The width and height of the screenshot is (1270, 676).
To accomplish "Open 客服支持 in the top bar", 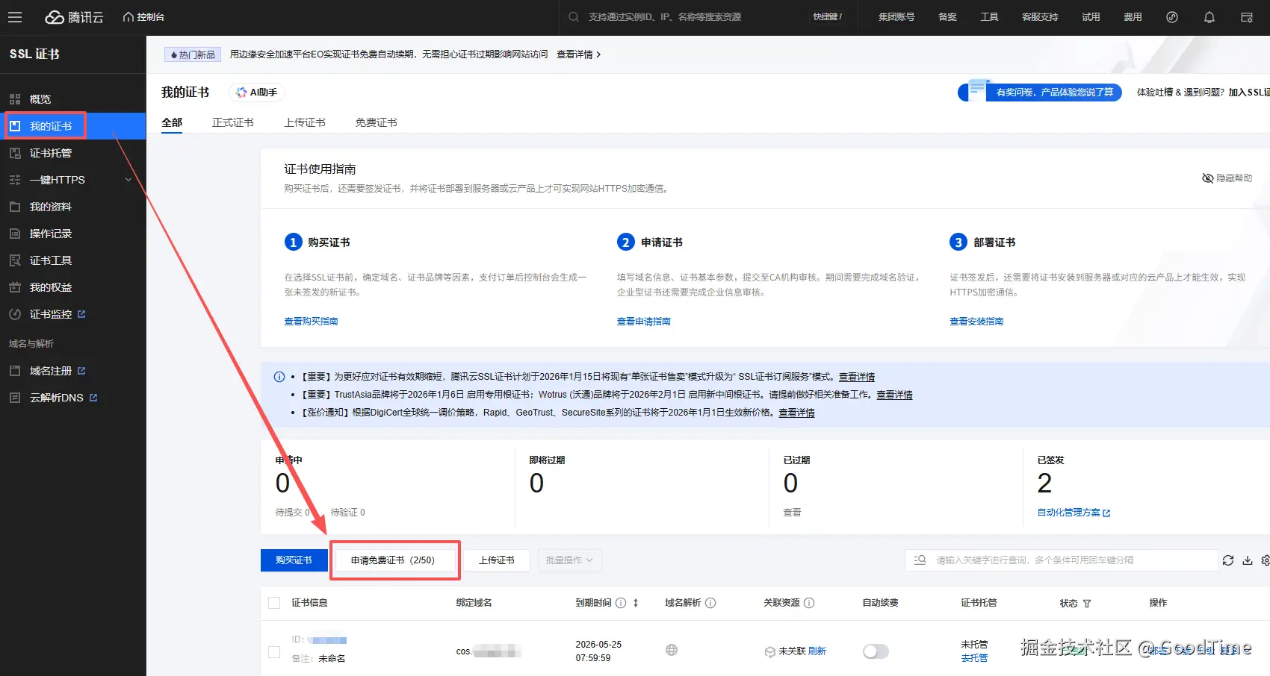I will tap(1040, 17).
